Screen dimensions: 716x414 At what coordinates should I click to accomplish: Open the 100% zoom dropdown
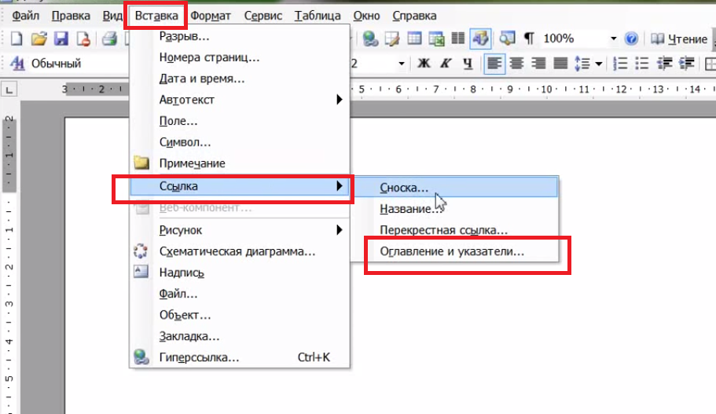[613, 38]
